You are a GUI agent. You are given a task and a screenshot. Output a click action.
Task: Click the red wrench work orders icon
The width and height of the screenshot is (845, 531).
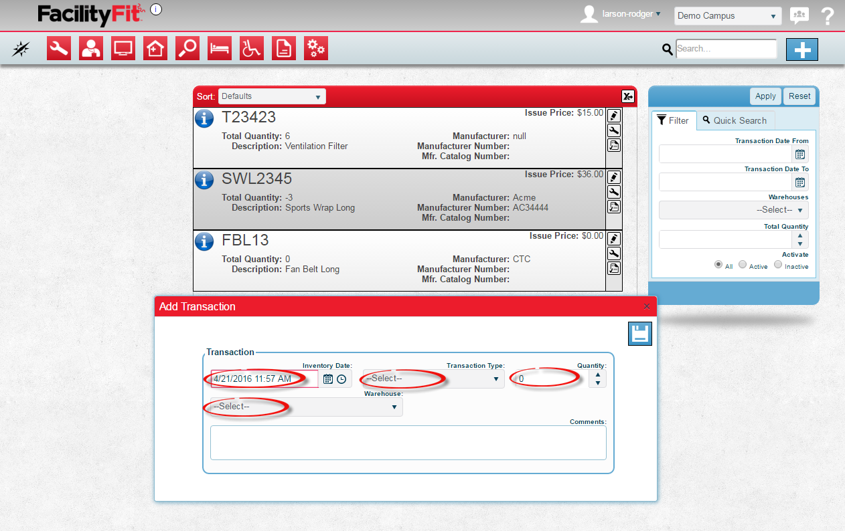tap(59, 49)
